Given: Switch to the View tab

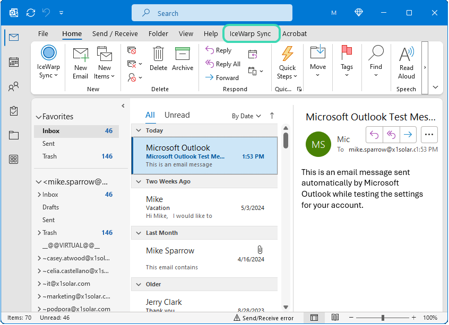Looking at the screenshot, I should point(186,34).
